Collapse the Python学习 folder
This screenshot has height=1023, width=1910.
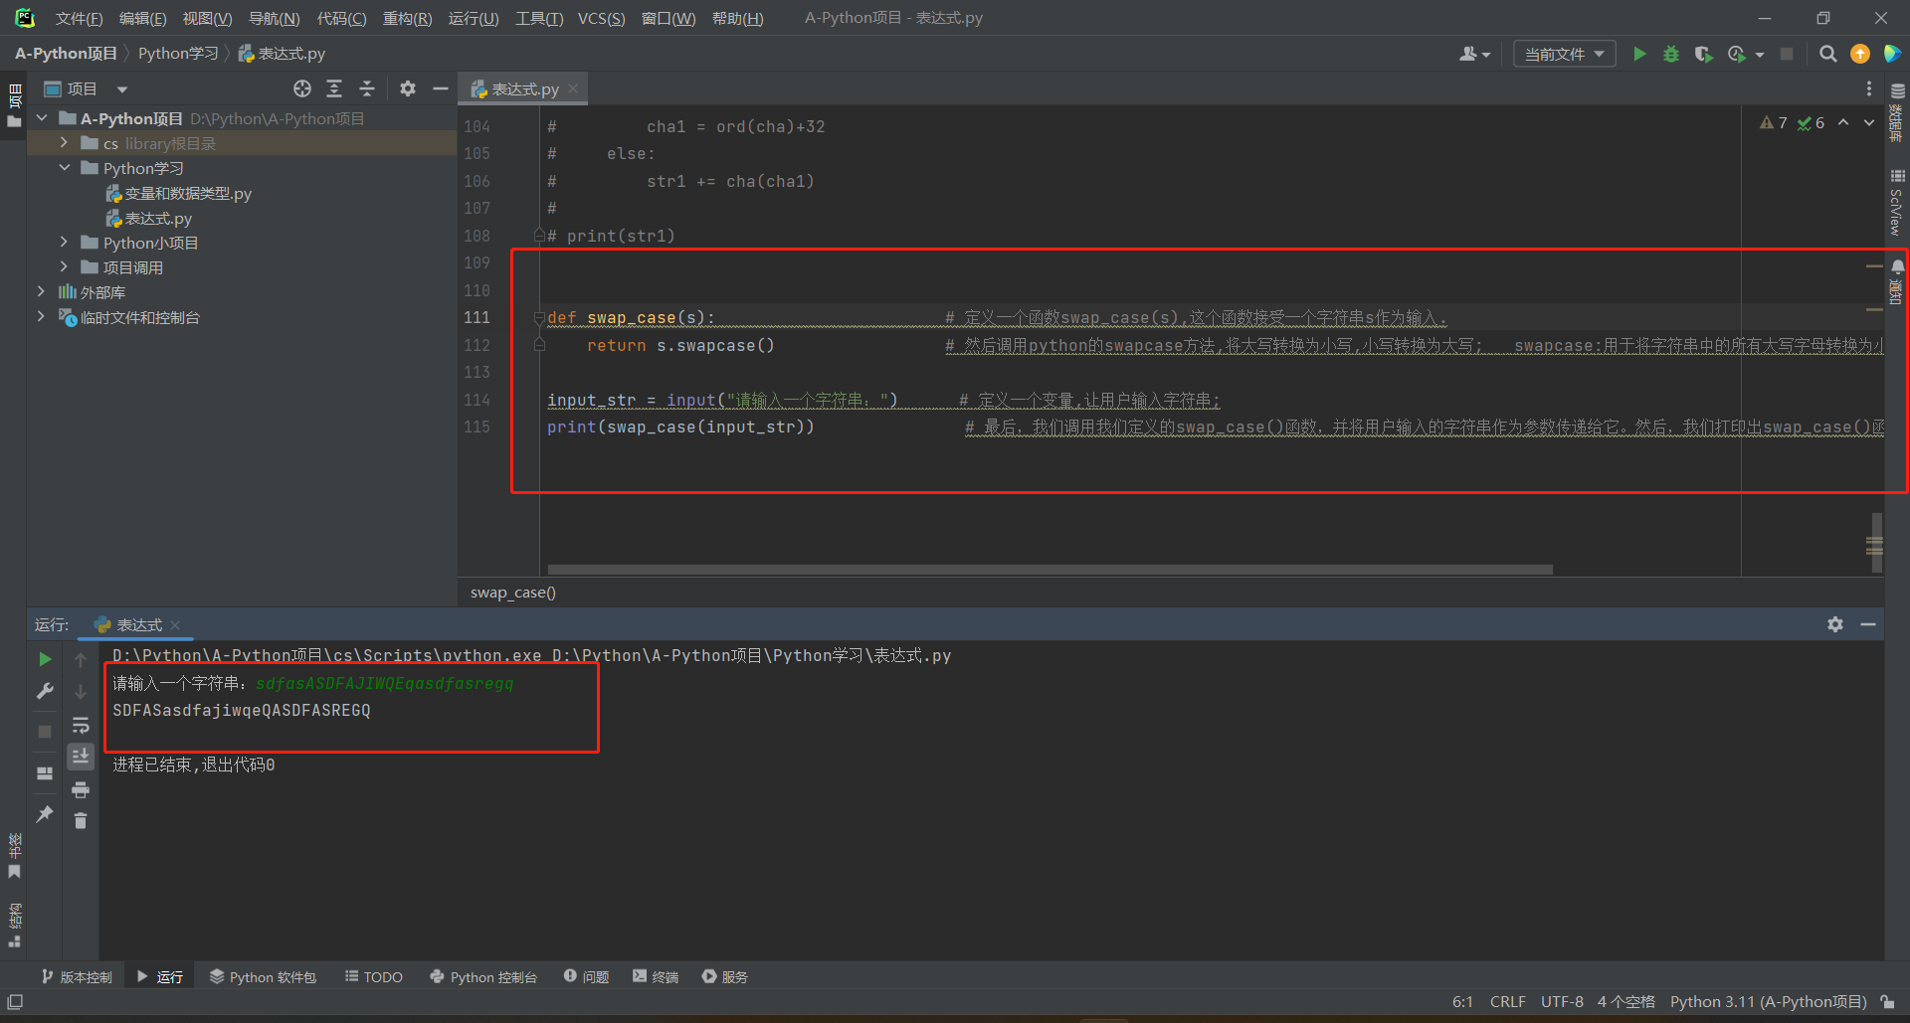[64, 168]
